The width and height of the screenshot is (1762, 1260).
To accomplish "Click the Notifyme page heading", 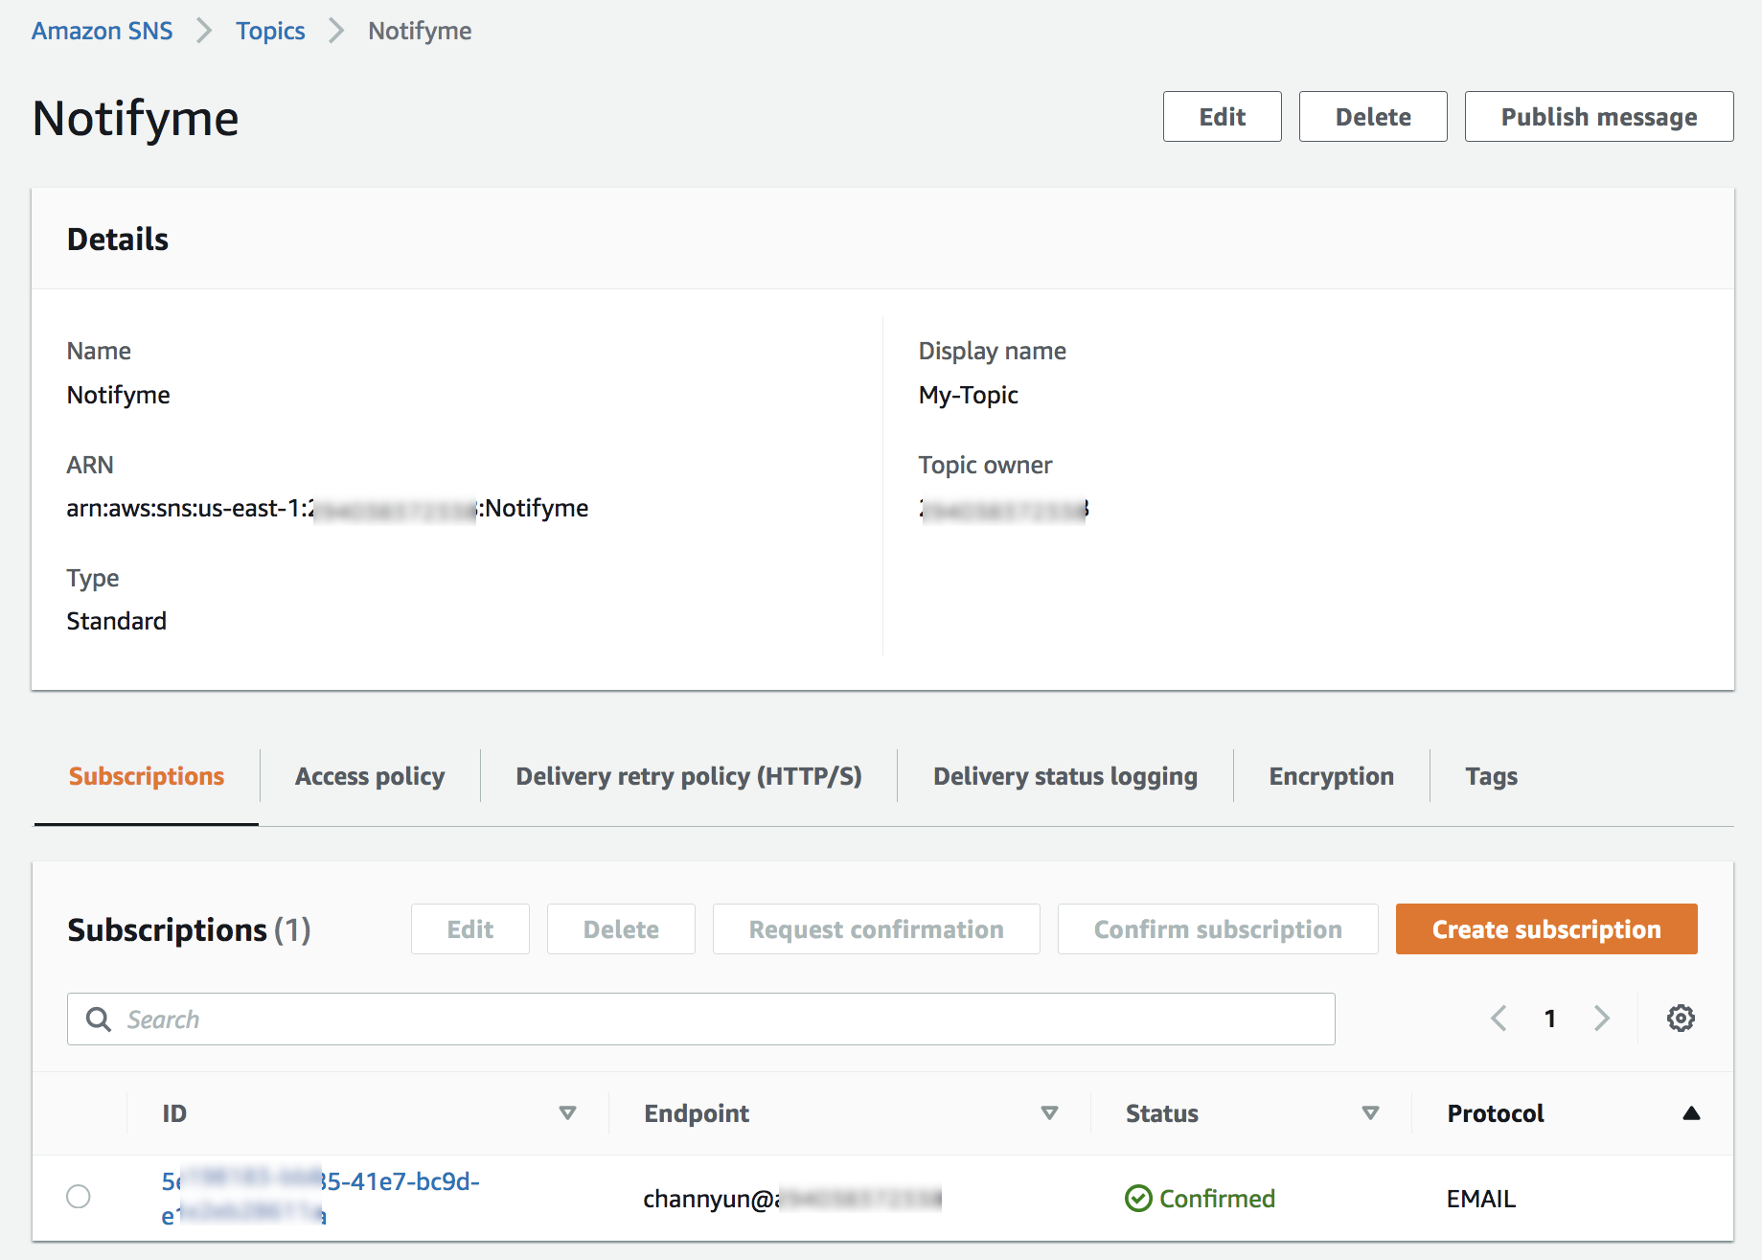I will click(135, 119).
